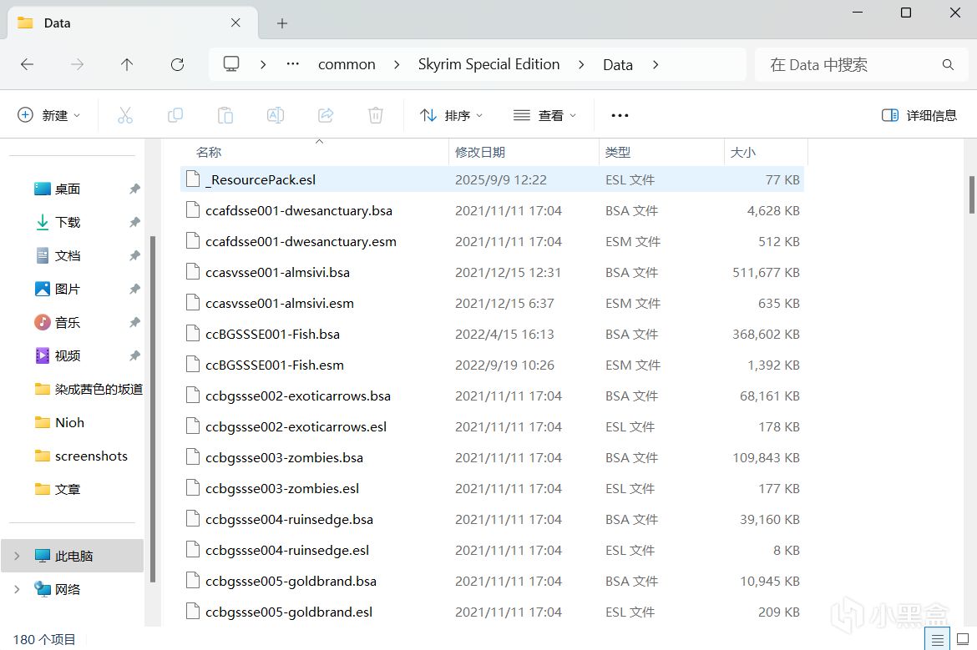Open the Videos (视频) folder
The width and height of the screenshot is (977, 650).
pos(68,355)
